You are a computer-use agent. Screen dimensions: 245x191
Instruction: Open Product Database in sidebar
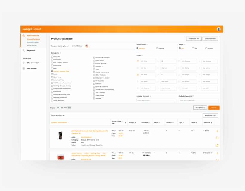coord(33,39)
